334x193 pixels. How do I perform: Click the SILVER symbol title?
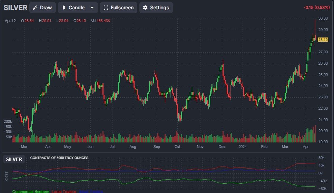click(x=15, y=8)
